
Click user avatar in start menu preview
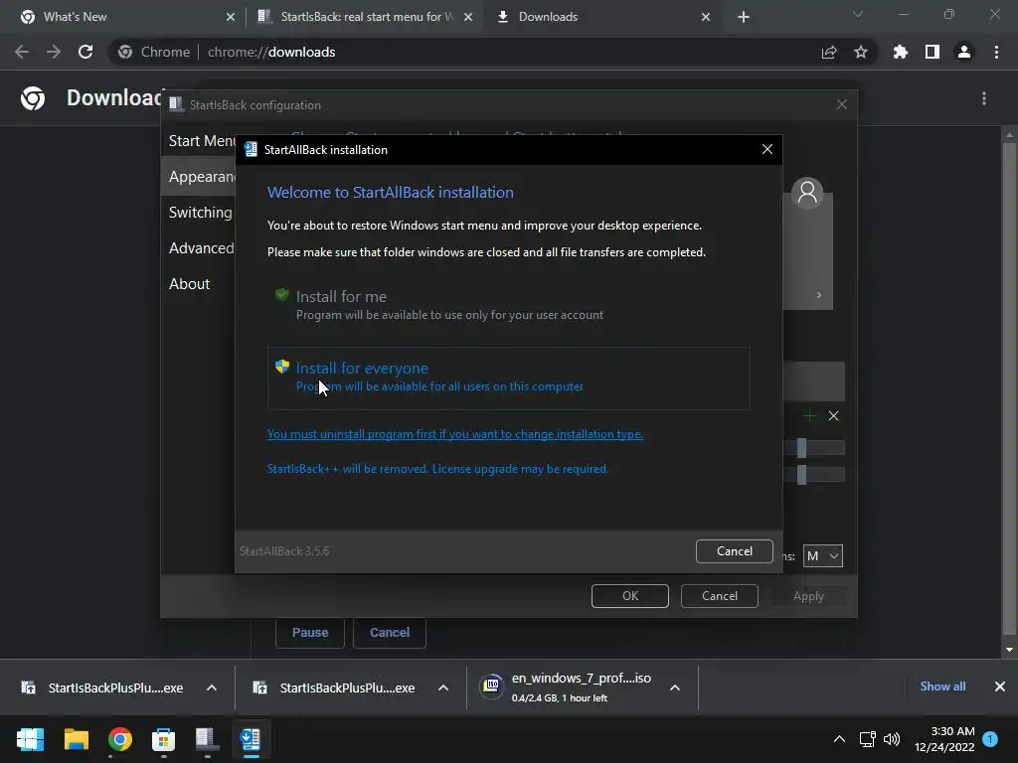[x=807, y=193]
